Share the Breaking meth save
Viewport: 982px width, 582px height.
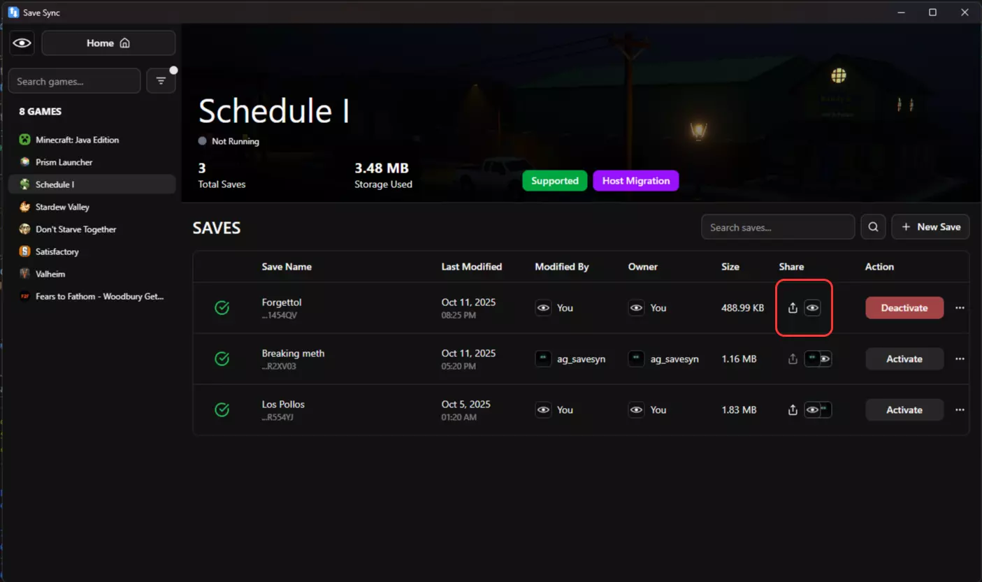point(793,359)
